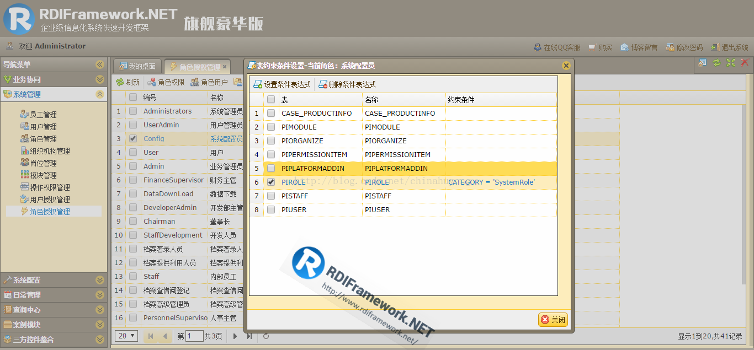Open 组织机构管理 in navigation tree

45,151
